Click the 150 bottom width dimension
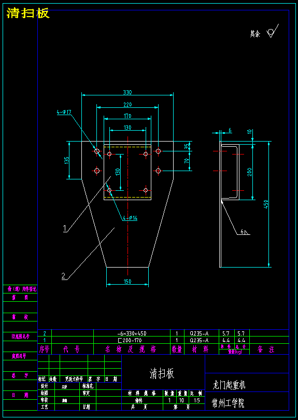298x420 pixels. [x=127, y=282]
